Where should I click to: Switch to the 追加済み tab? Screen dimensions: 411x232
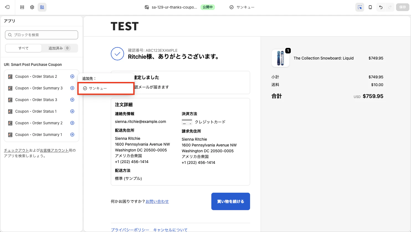60,48
